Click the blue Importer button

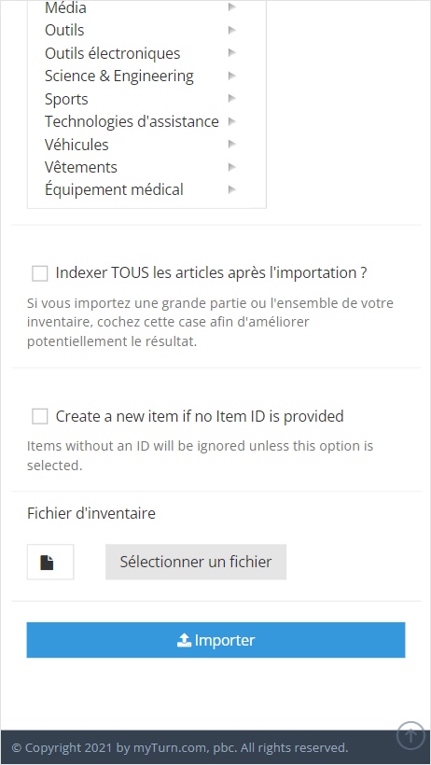[215, 640]
